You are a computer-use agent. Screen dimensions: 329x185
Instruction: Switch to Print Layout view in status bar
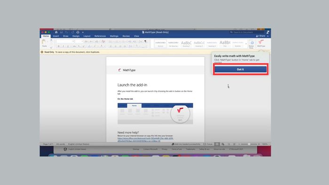coord(217,144)
